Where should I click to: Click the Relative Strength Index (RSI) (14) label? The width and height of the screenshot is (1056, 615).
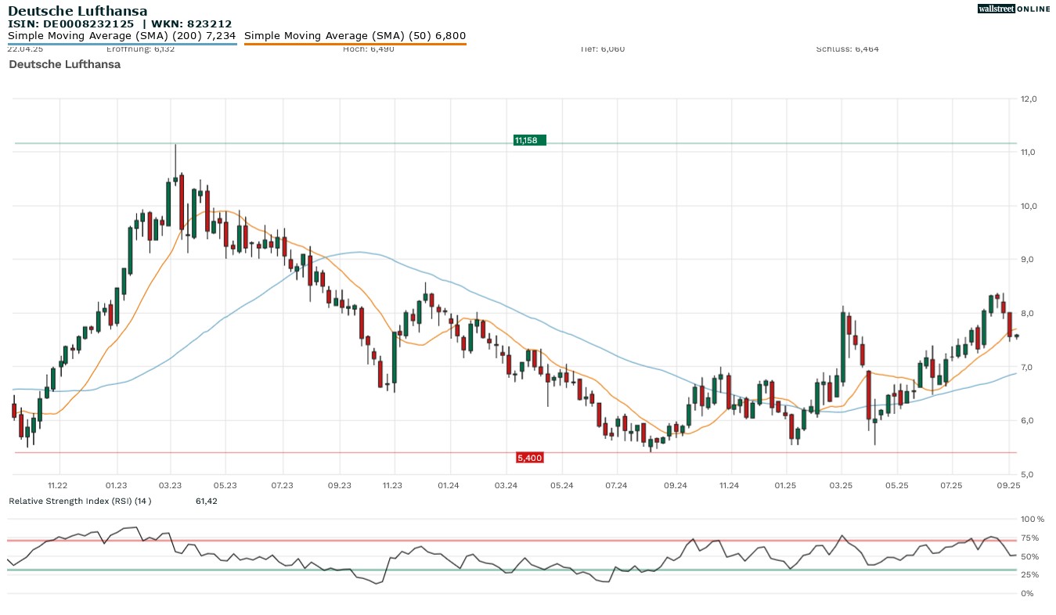click(x=80, y=501)
